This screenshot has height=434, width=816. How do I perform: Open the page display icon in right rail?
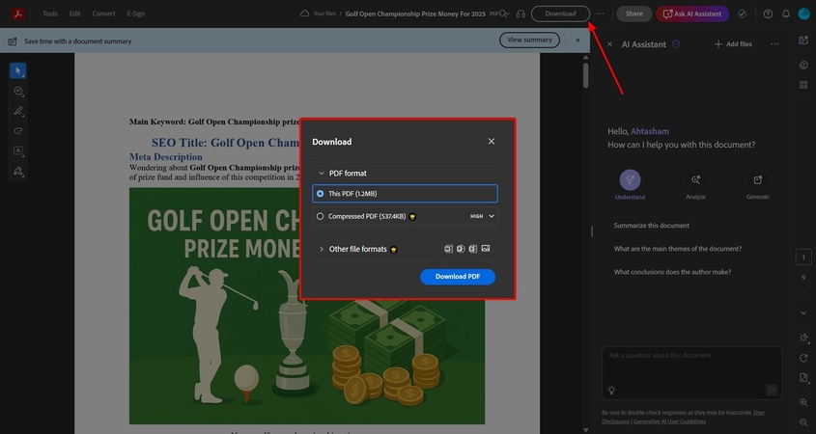tap(803, 378)
